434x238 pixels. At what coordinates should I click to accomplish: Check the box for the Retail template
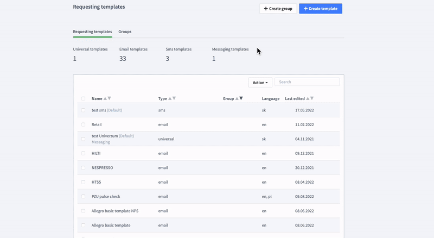[84, 124]
